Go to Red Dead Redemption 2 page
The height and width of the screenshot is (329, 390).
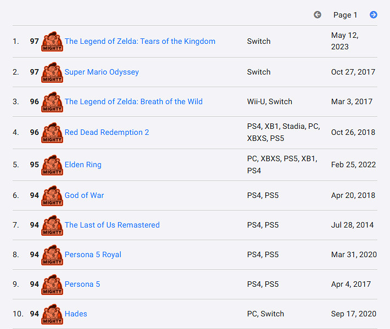click(107, 132)
